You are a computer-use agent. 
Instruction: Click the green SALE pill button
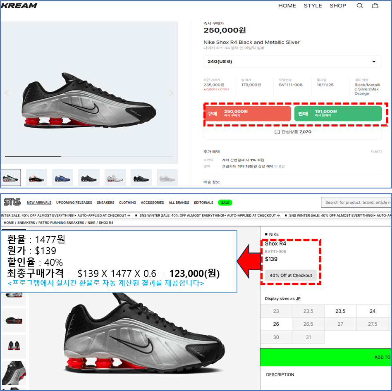(225, 203)
